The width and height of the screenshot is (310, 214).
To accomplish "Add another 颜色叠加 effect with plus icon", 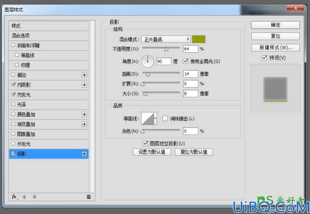I will pyautogui.click(x=84, y=114).
